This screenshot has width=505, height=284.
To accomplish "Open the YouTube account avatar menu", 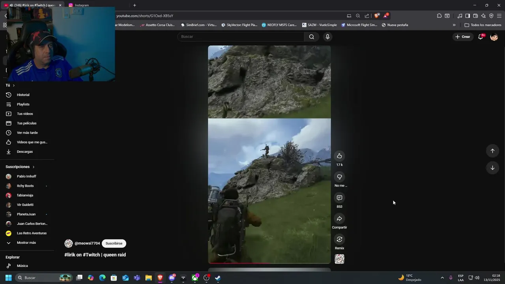I will (x=494, y=37).
